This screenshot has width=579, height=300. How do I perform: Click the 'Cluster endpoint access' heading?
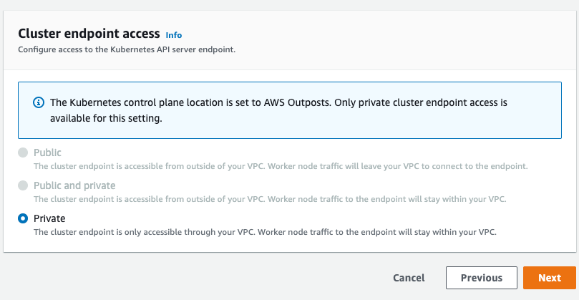tap(89, 34)
